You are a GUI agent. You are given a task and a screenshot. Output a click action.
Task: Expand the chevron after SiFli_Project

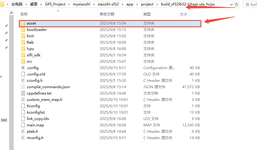69,5
